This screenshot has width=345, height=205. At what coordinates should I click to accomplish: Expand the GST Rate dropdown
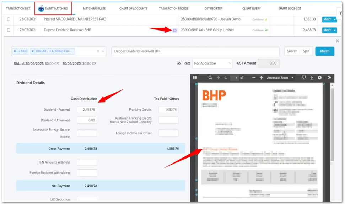pyautogui.click(x=212, y=63)
